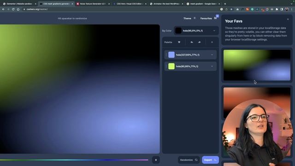Viewport: 295px width, 166px height.
Task: Click the browser forward arrow
Action: click(x=8, y=9)
